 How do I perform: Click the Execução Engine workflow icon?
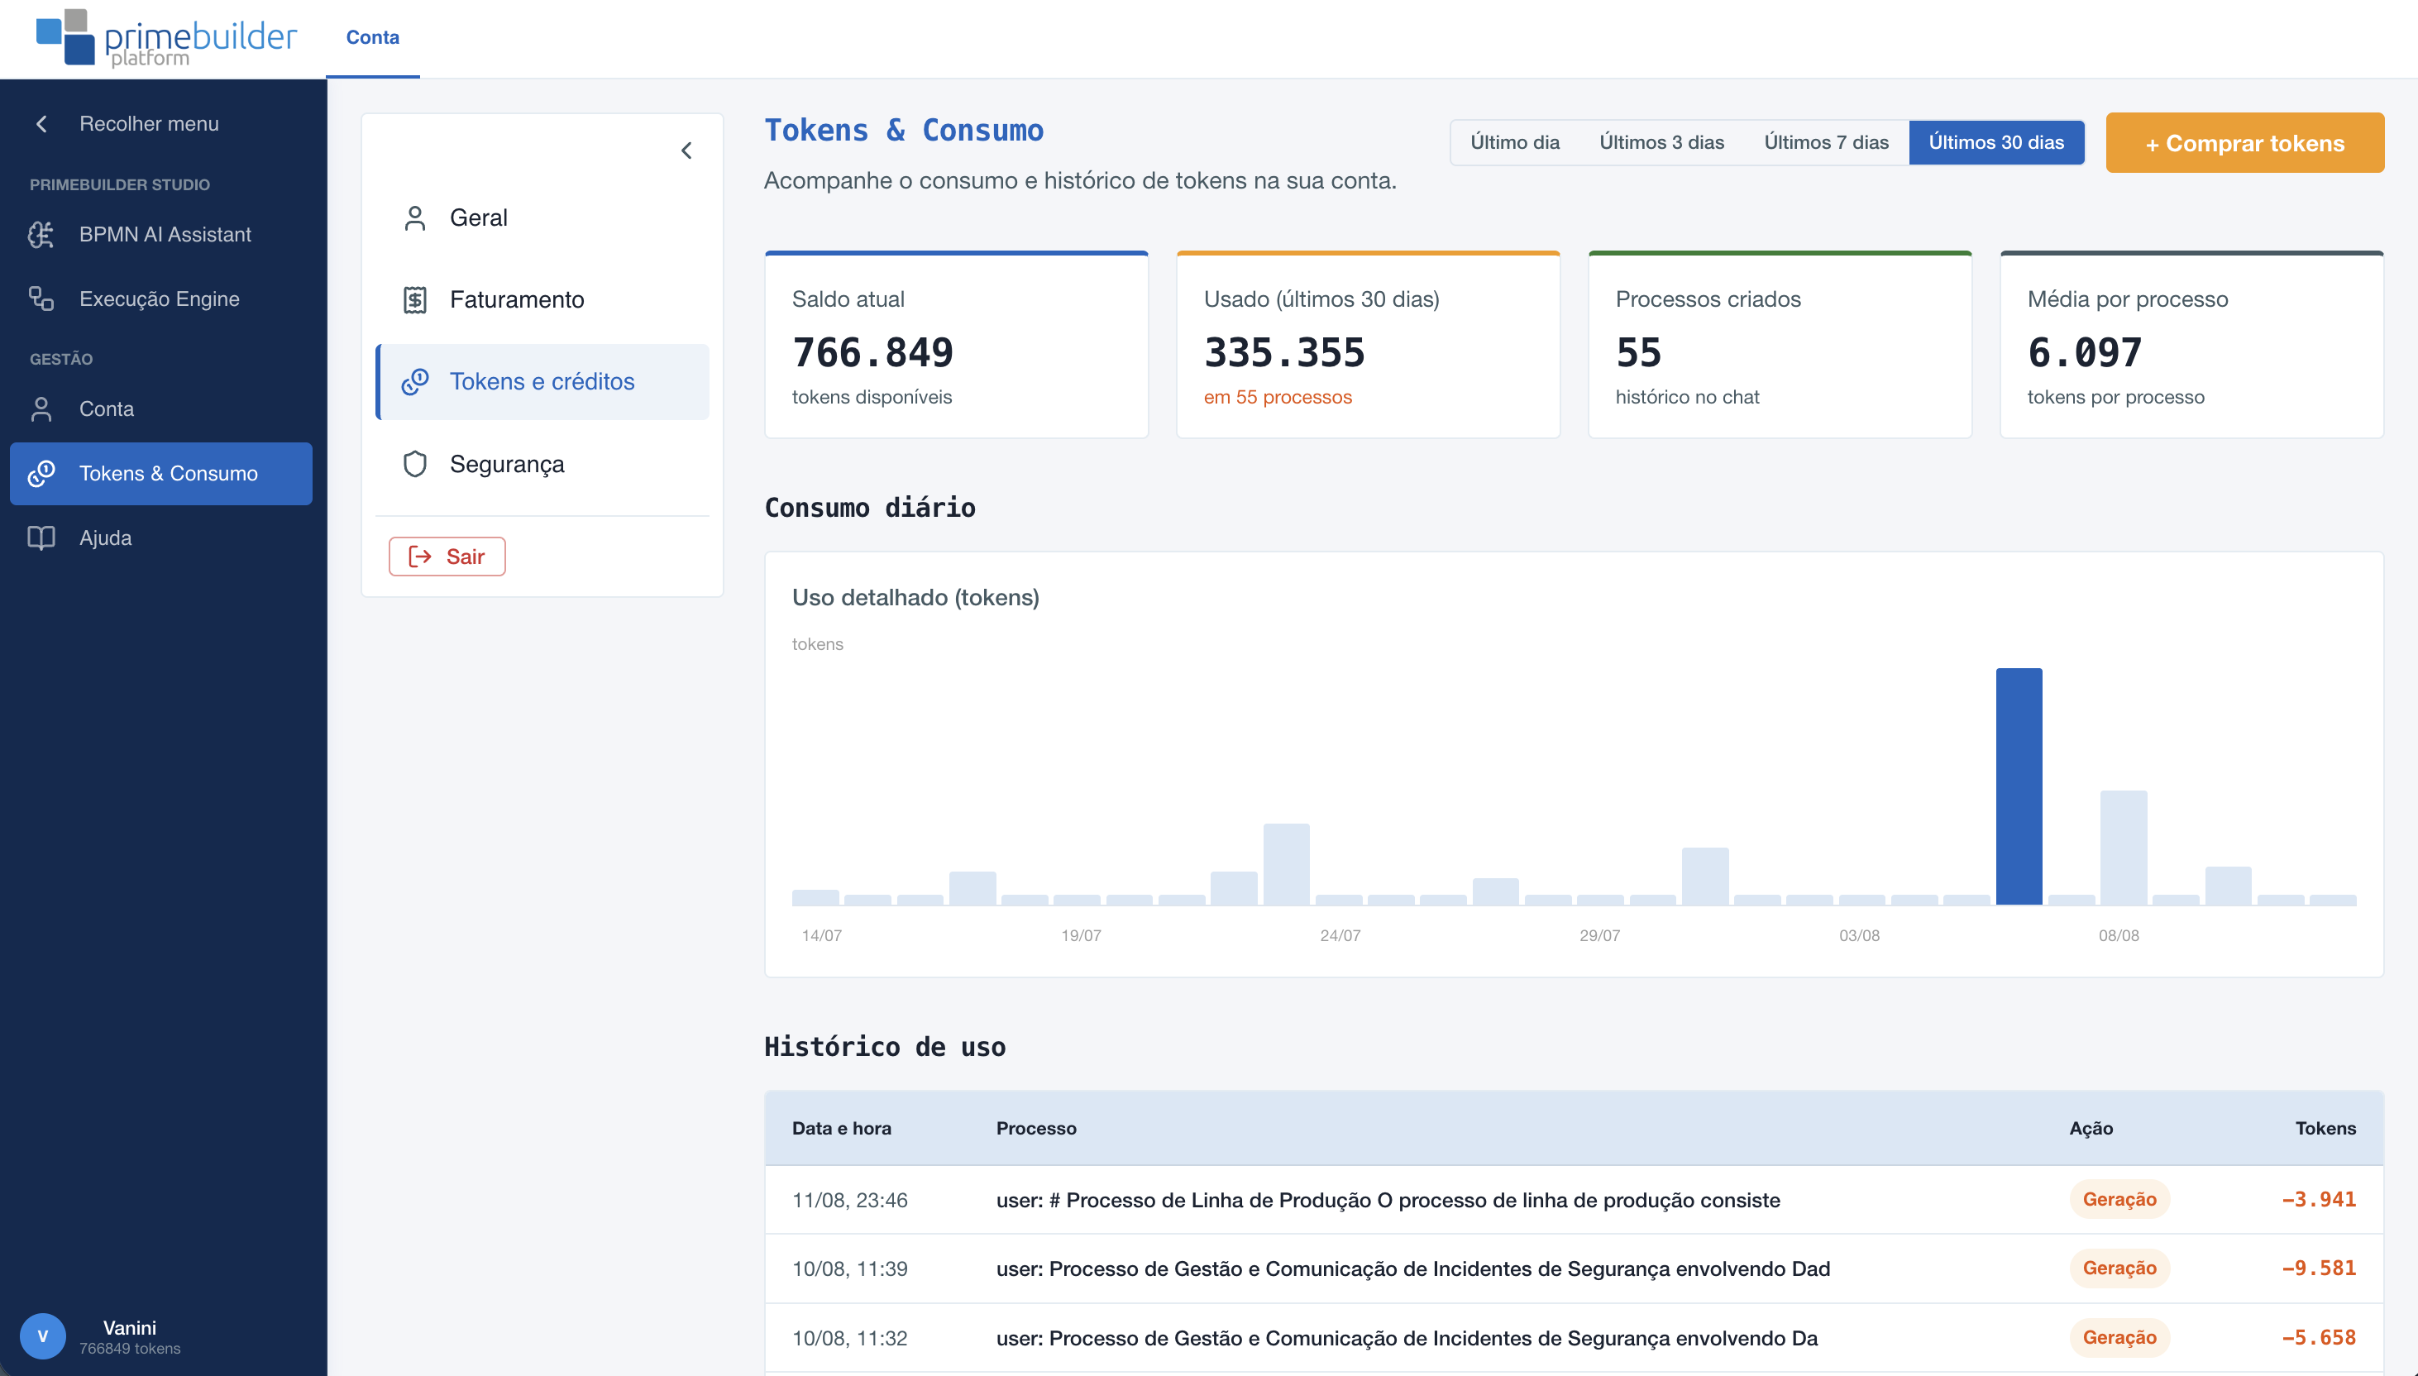41,299
